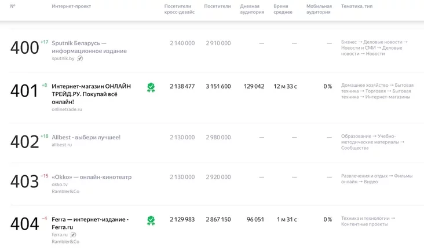Click the value 3 151 600
424x251 pixels.
[x=218, y=86]
